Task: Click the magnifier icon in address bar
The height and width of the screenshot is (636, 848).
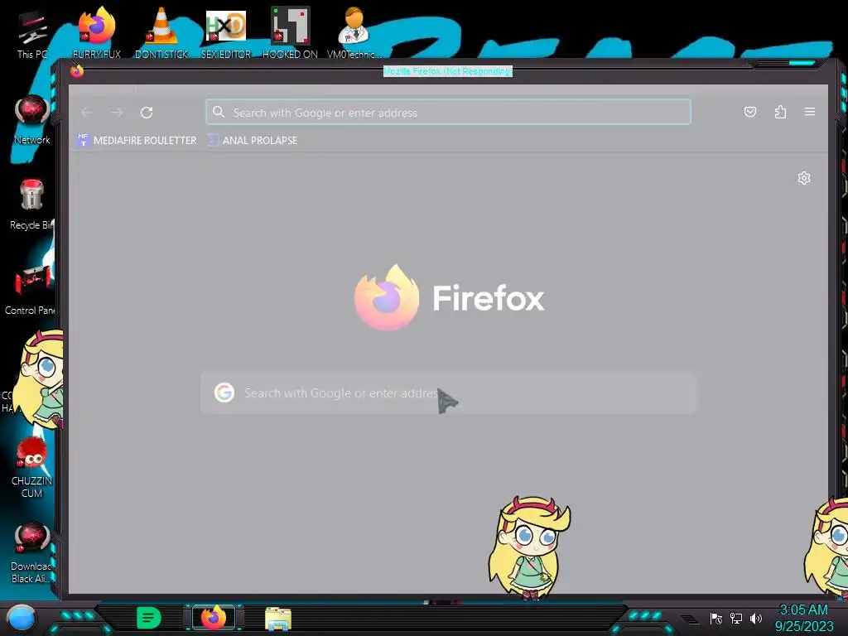Action: click(219, 112)
